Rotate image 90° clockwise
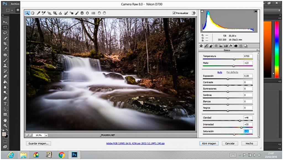283x160 pixels. [x=104, y=13]
